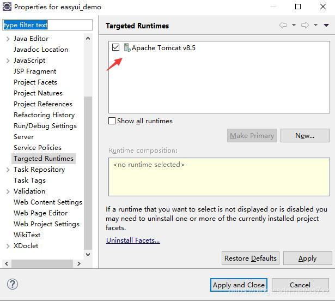Click the Apache Tomcat server icon

coord(127,47)
